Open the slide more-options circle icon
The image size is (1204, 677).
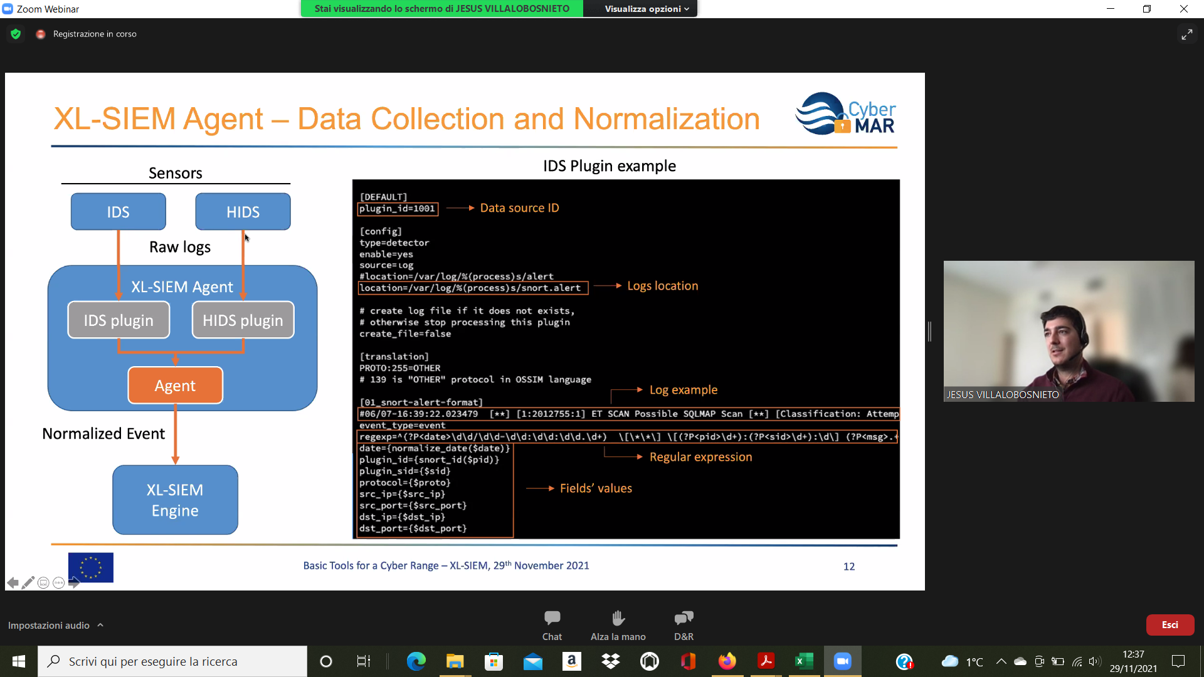click(58, 583)
